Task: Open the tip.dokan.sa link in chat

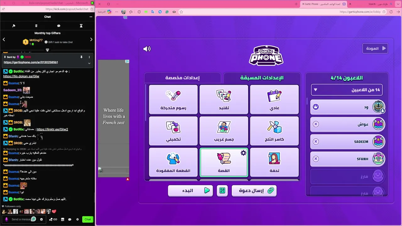Action: click(21, 76)
